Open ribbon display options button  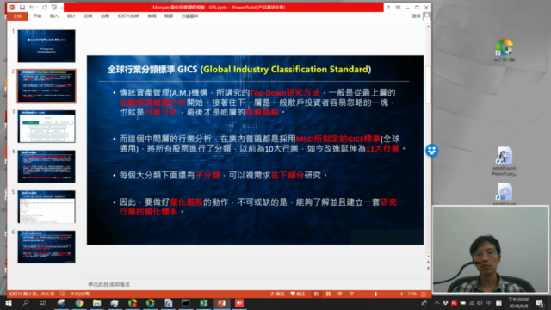[398, 7]
